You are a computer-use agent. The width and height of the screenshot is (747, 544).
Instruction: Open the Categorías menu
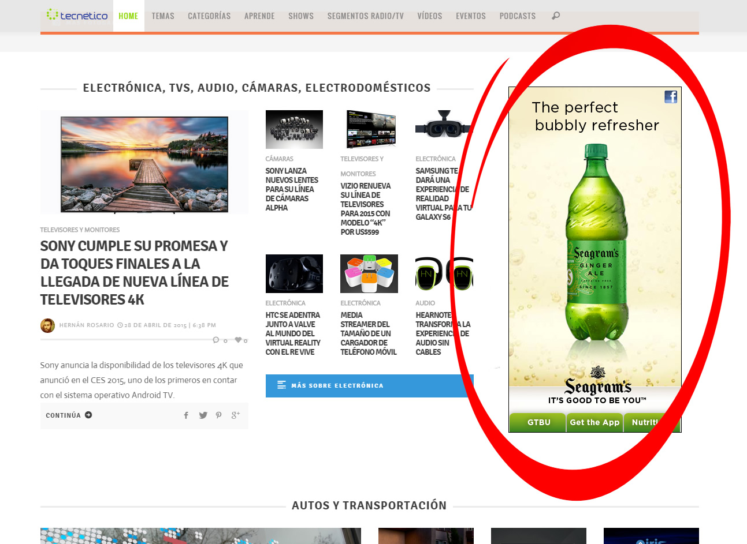tap(209, 16)
